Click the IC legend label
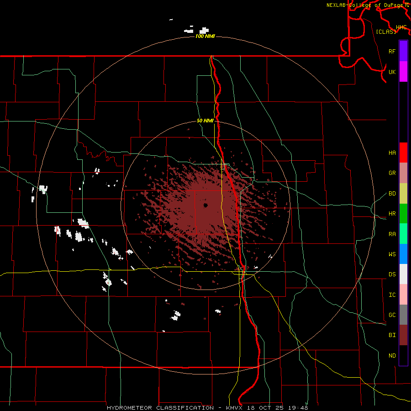Viewport: 411px width, 411px height. (392, 295)
